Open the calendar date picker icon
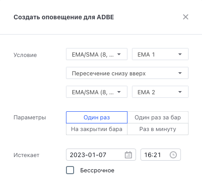202x184 pixels. click(x=128, y=155)
